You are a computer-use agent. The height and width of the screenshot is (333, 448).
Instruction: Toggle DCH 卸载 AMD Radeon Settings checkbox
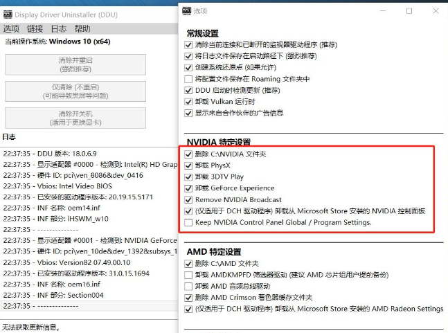[188, 309]
